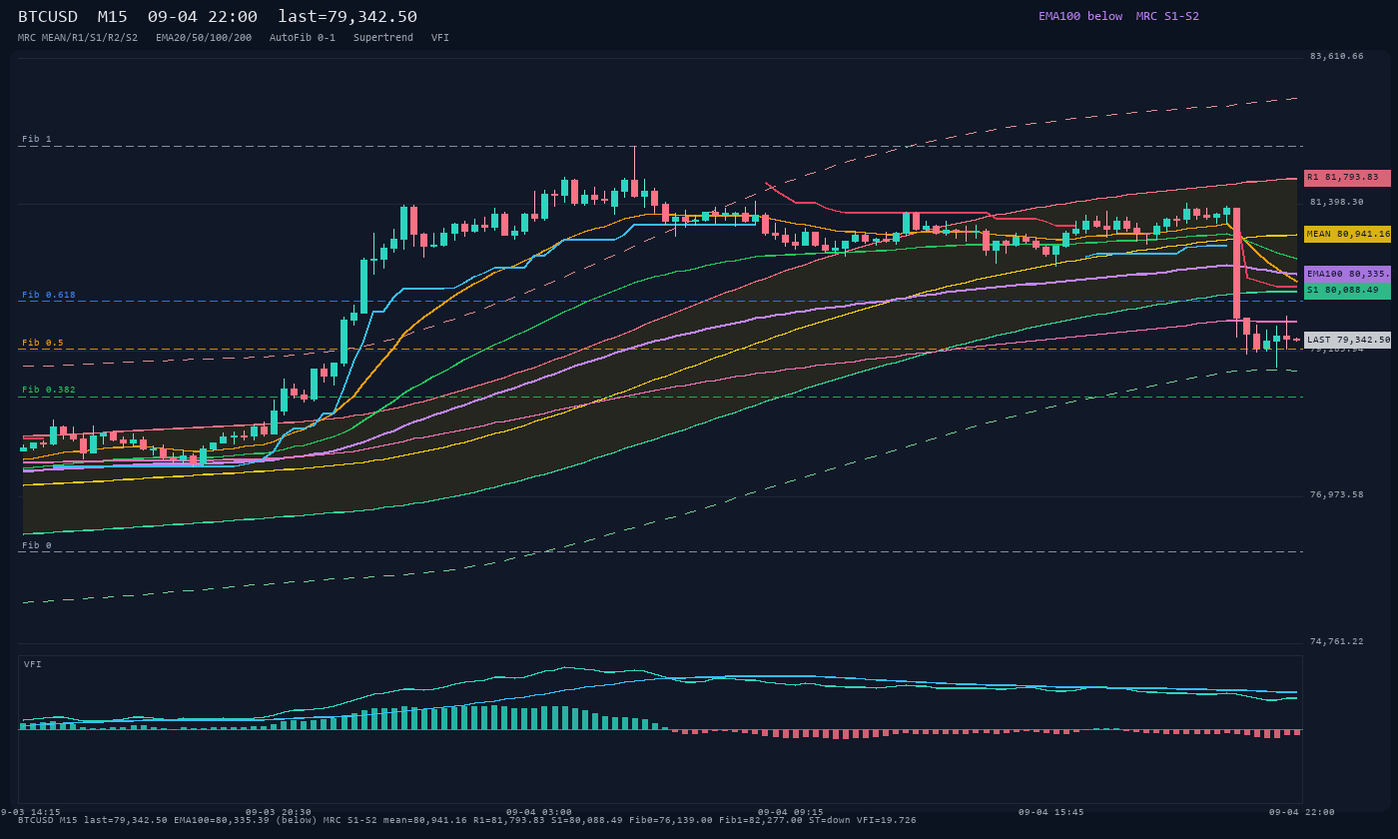Click the 'Fib 0.382' level label
Image resolution: width=1398 pixels, height=839 pixels.
click(x=49, y=390)
